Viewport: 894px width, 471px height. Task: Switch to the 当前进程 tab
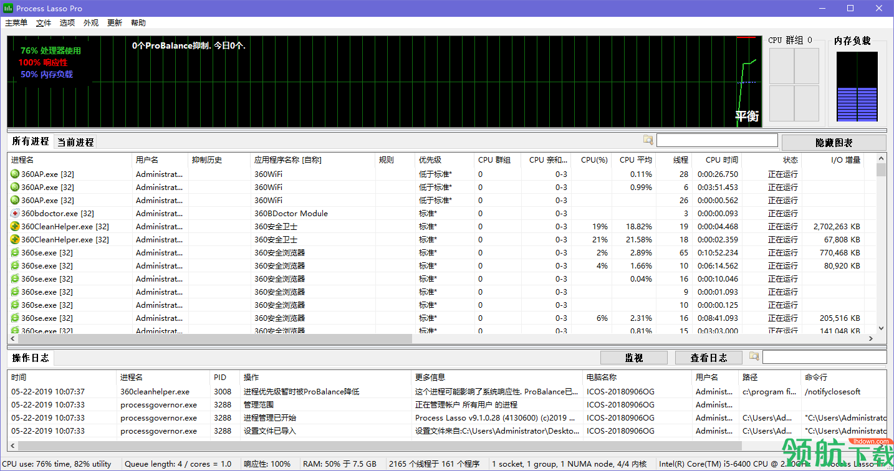pos(75,142)
